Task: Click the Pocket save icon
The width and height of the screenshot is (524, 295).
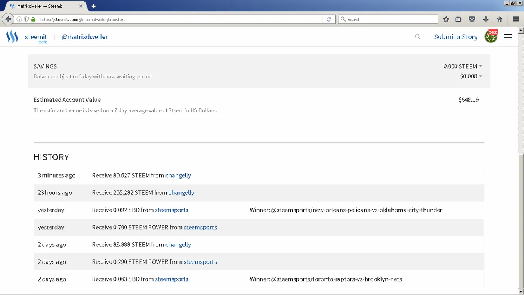Action: point(472,19)
